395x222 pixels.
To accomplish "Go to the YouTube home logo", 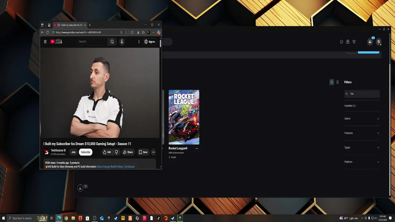I will click(x=56, y=41).
